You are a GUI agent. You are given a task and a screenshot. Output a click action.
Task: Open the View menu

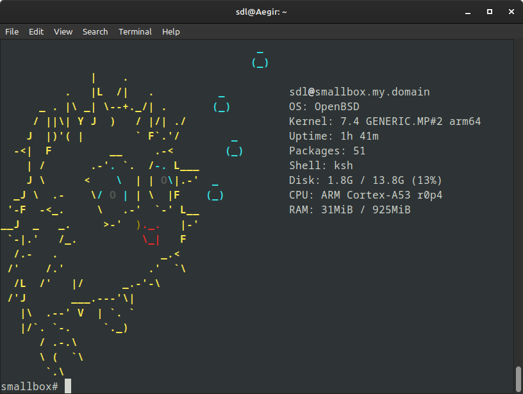(63, 31)
